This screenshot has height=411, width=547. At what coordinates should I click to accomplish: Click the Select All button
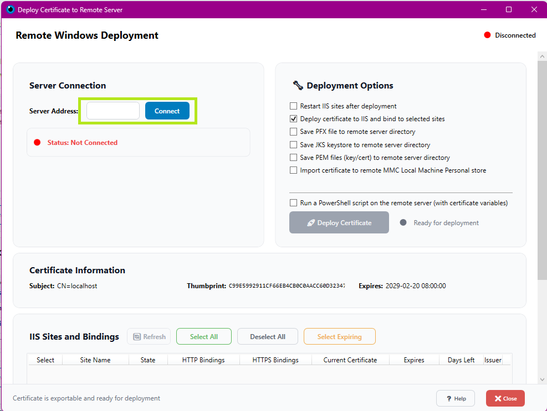click(204, 336)
